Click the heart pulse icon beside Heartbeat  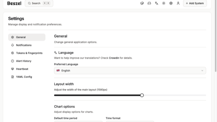(x=13, y=69)
